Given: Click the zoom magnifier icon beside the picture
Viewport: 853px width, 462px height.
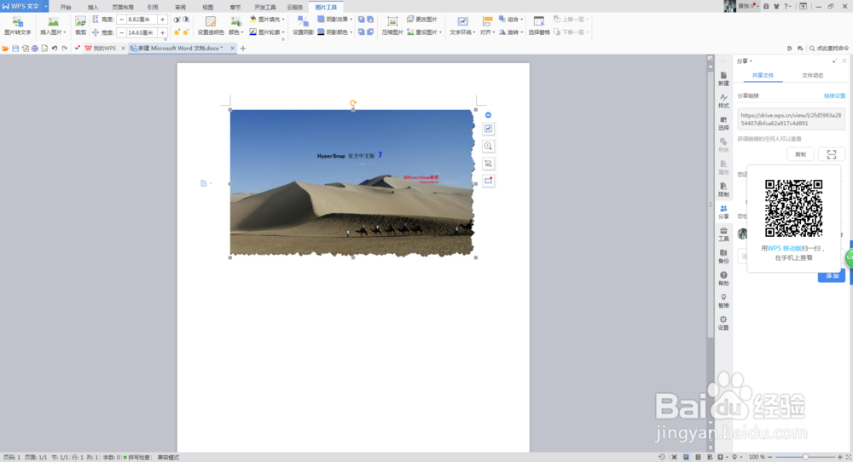Looking at the screenshot, I should tap(488, 147).
